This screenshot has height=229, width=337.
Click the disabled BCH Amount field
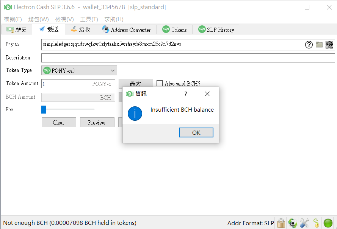(x=78, y=97)
